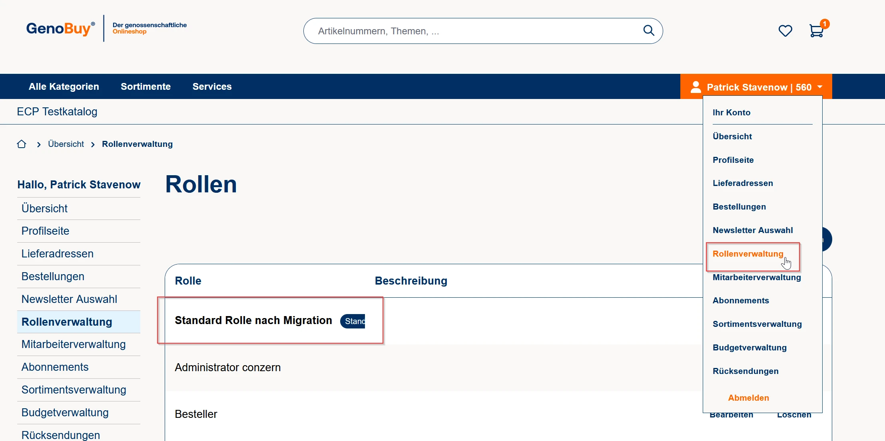
Task: Open the shopping cart icon
Action: (816, 31)
